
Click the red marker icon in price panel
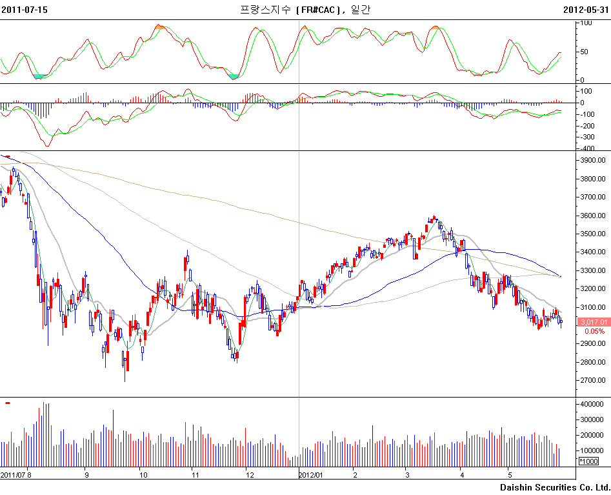tap(7, 156)
